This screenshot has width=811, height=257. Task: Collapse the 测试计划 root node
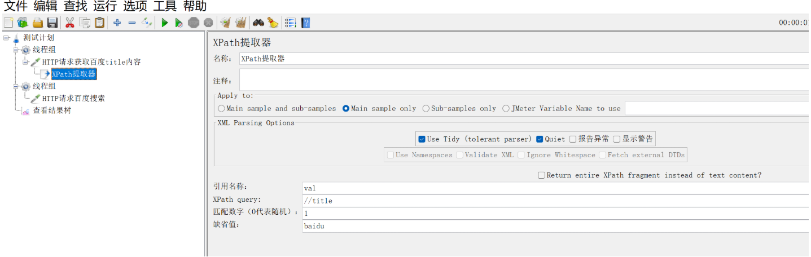point(6,38)
